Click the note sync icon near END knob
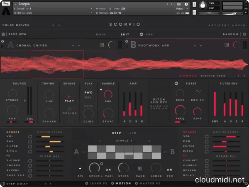 (101, 89)
